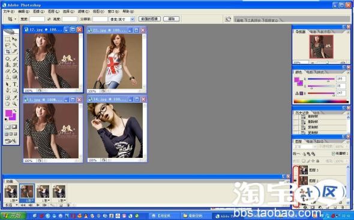
Task: Uncheck the propagate frame 1 checkbox
Action: click(334, 154)
